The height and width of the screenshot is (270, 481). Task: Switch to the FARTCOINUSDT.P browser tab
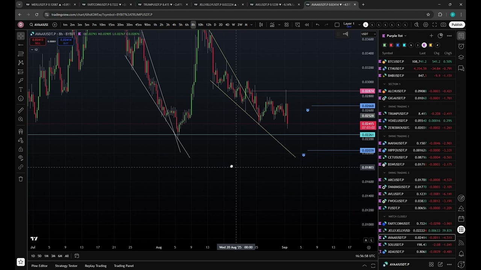coord(106,4)
